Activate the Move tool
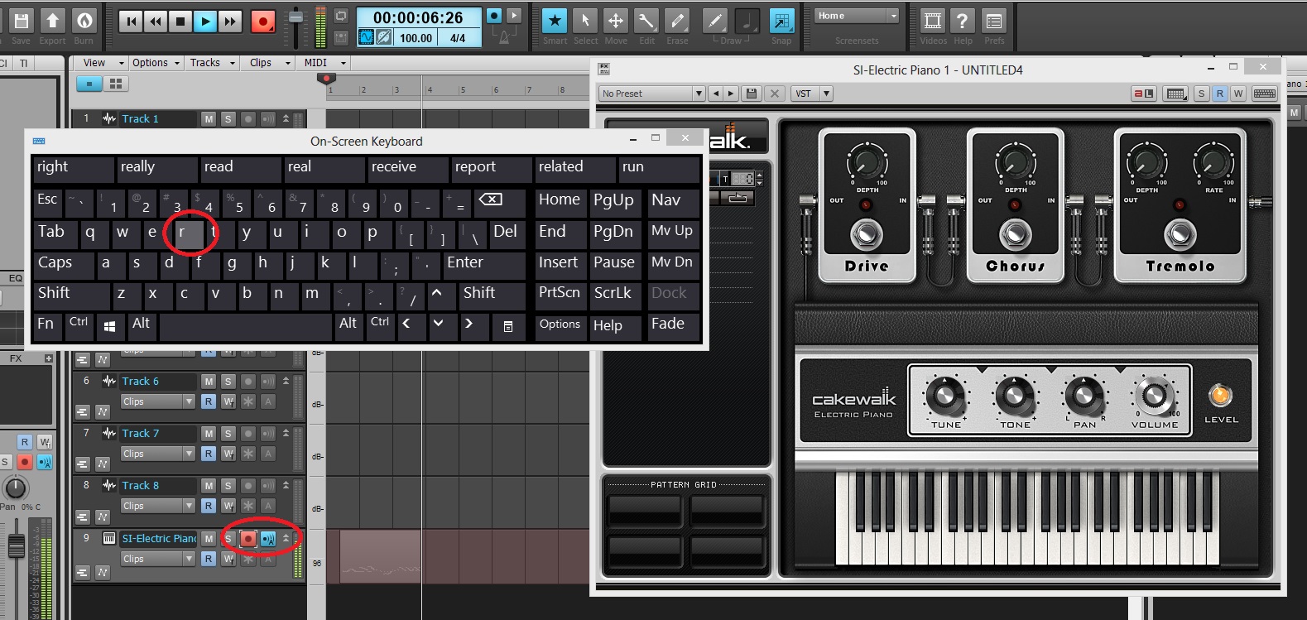 [616, 21]
